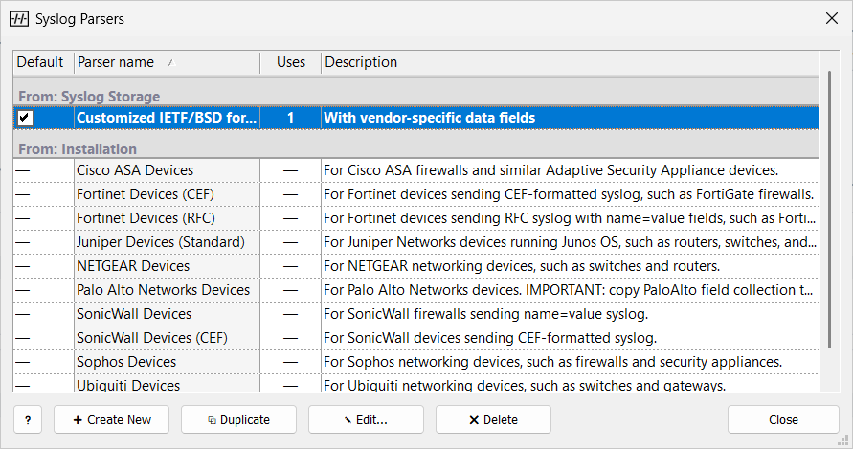Sort by Parser name column header
853x449 pixels.
point(167,62)
